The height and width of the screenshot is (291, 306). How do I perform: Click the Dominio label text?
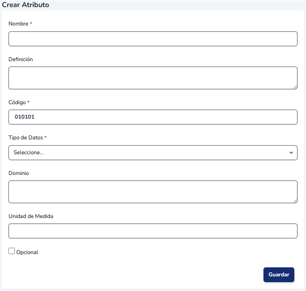tap(19, 173)
